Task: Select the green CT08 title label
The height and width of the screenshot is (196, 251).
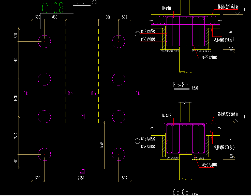Action: coord(53,8)
